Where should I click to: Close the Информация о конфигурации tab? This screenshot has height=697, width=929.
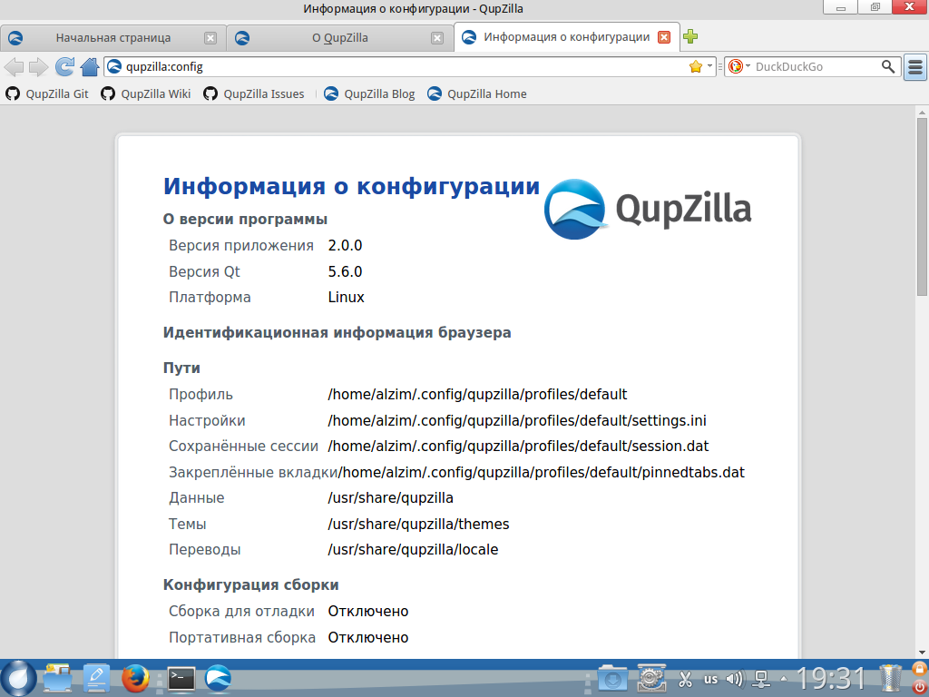(x=664, y=36)
